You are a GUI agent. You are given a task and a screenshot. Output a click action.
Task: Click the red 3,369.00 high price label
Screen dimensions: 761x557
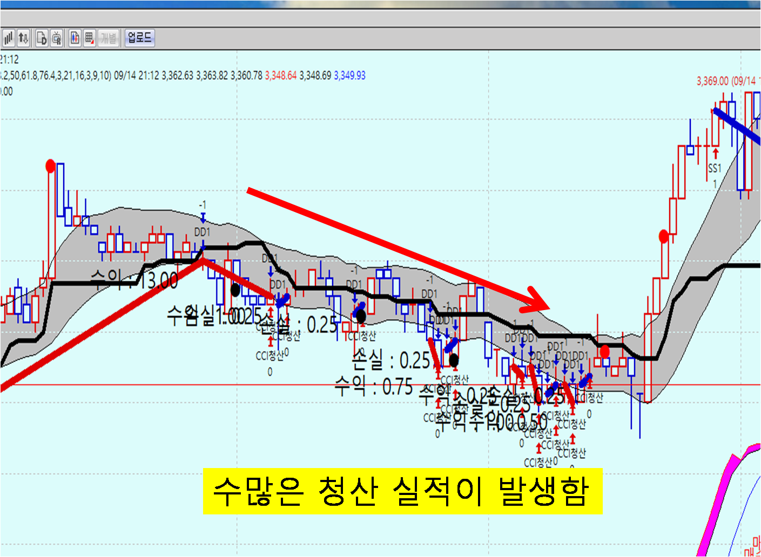(x=725, y=81)
